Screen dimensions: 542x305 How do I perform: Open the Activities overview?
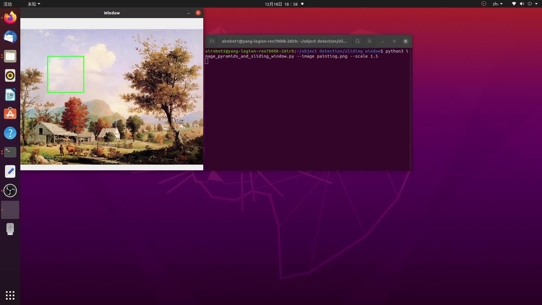click(x=8, y=4)
